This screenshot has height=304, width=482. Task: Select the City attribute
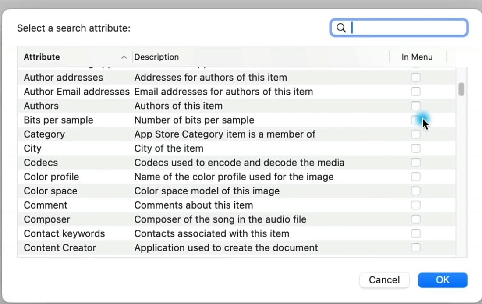tap(237, 148)
